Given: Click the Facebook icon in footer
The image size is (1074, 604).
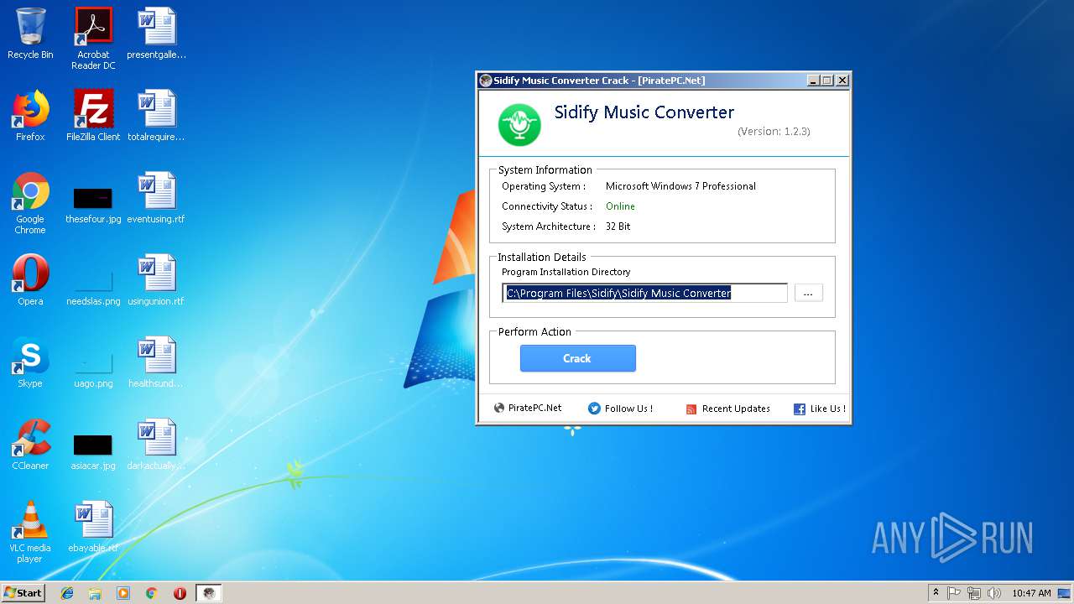Looking at the screenshot, I should [x=800, y=409].
